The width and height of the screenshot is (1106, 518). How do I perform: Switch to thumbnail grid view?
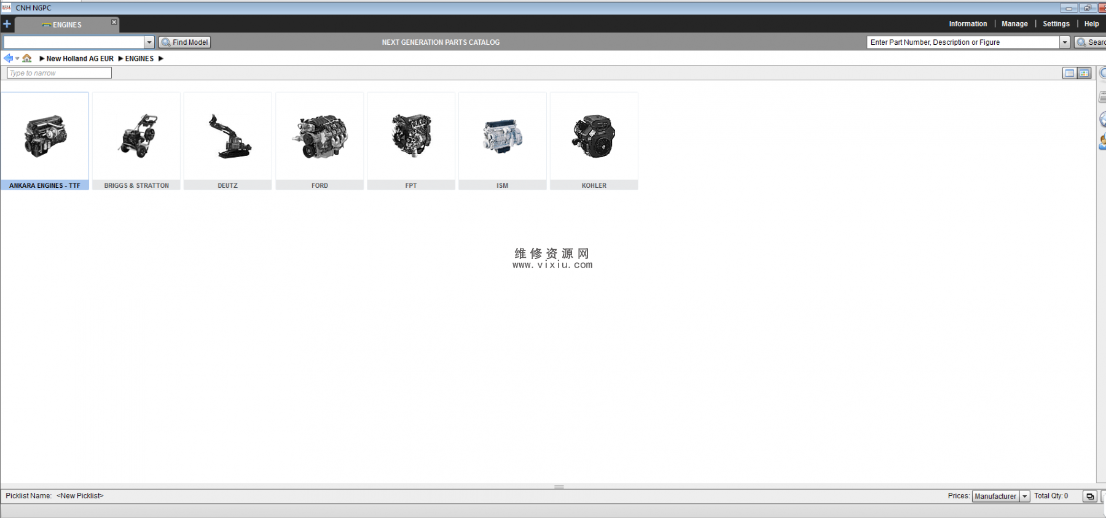point(1084,73)
